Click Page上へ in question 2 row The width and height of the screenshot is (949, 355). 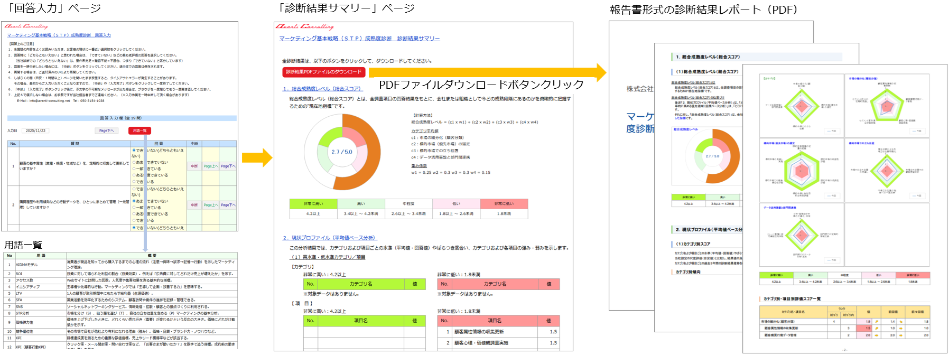pos(210,205)
